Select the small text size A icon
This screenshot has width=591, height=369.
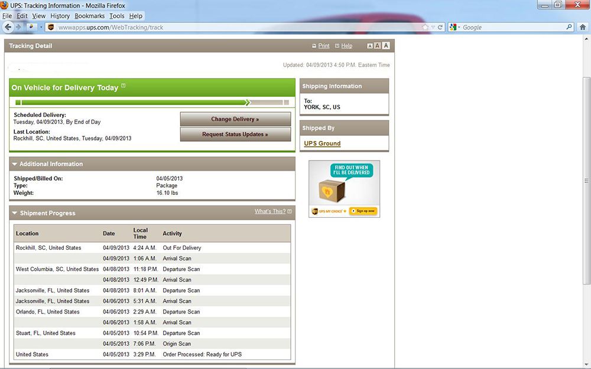pos(370,46)
